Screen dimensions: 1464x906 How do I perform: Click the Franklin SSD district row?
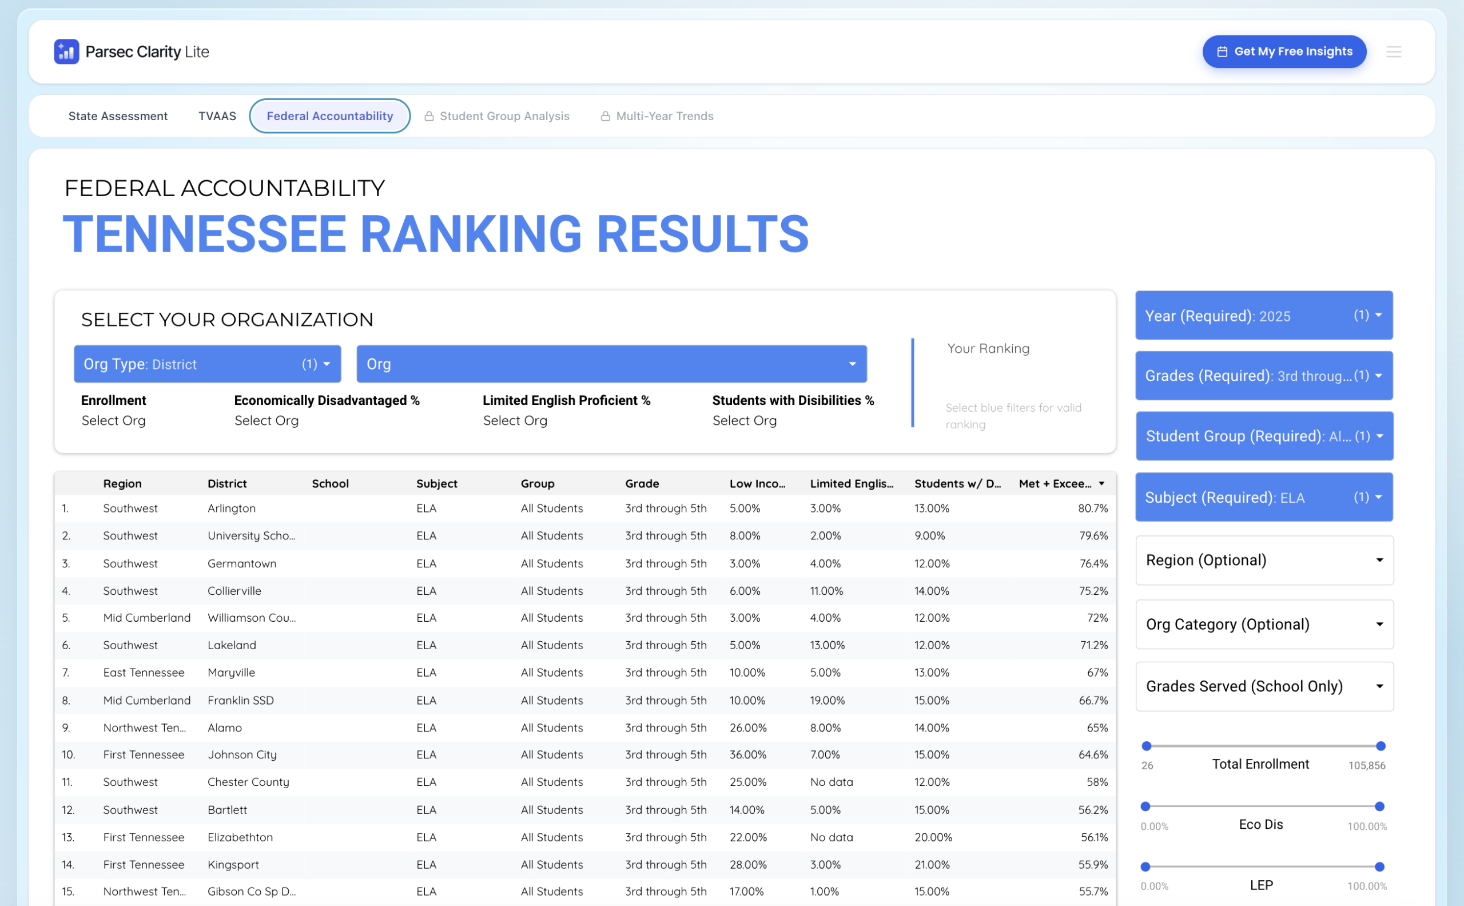[584, 701]
